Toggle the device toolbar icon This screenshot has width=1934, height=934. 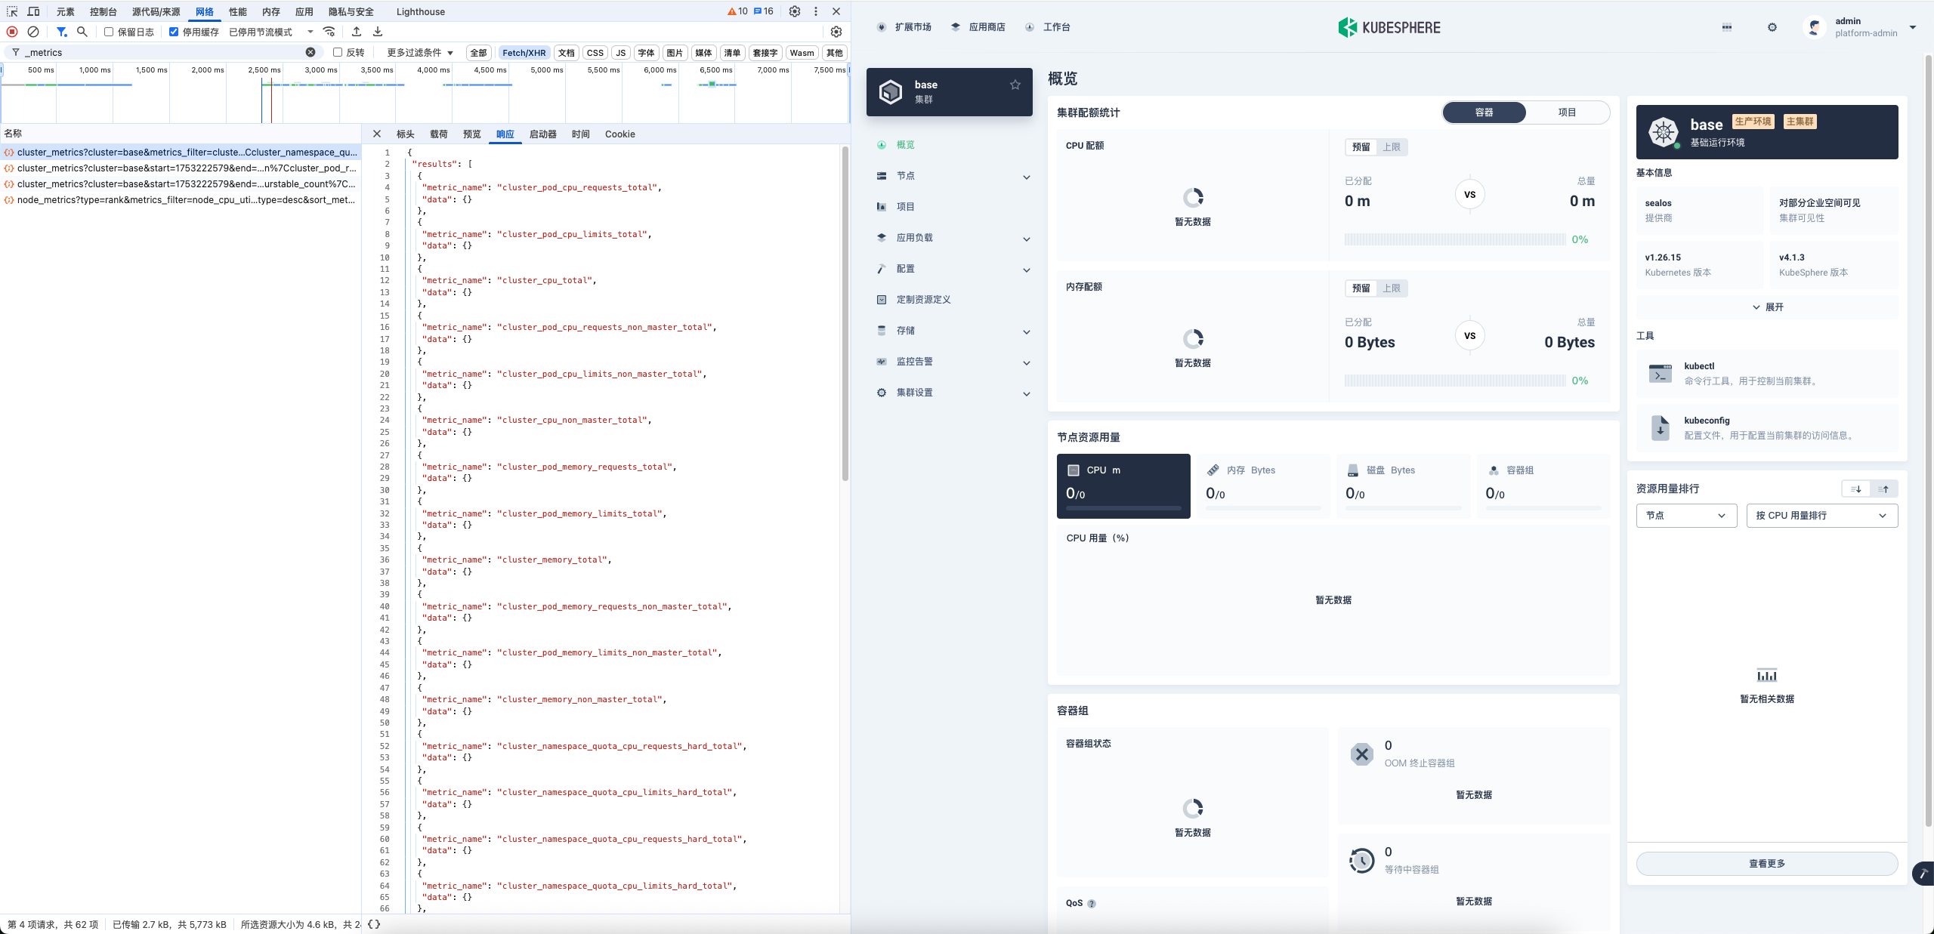34,11
